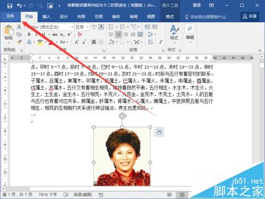Open the font name combo box
Screen dimensions: 265x199
[x=50, y=27]
